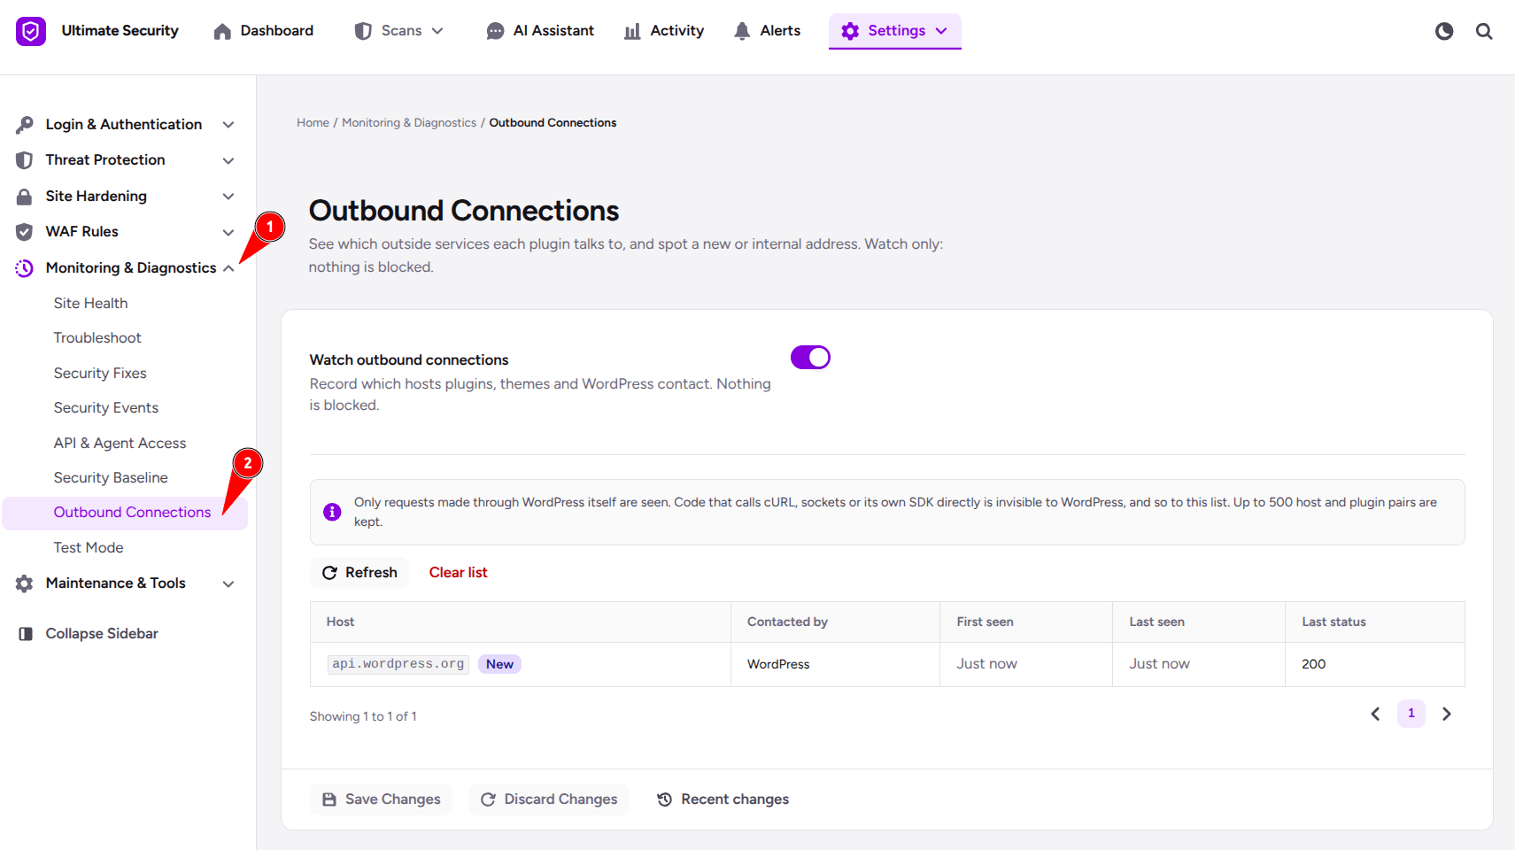This screenshot has width=1515, height=850.
Task: Click the Scans shield icon
Action: pyautogui.click(x=363, y=31)
